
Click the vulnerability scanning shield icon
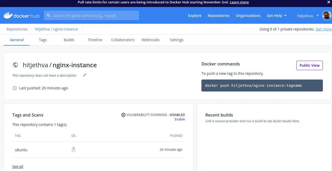[123, 115]
